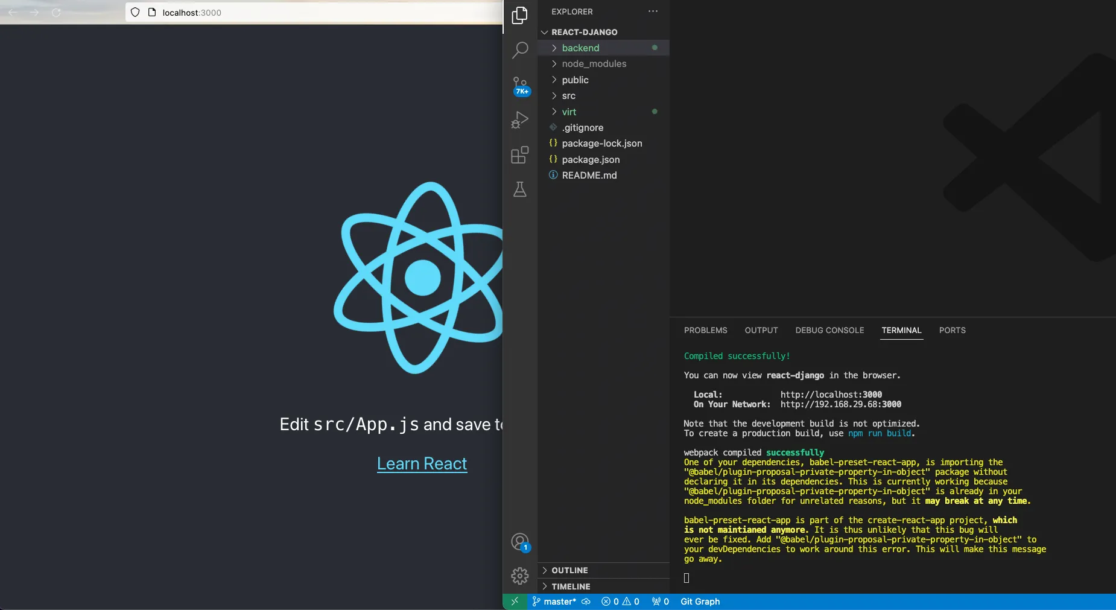Open the Search view in activity bar

(x=519, y=49)
